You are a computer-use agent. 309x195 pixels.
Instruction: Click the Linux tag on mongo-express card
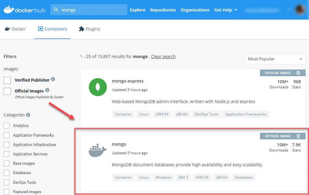(143, 114)
